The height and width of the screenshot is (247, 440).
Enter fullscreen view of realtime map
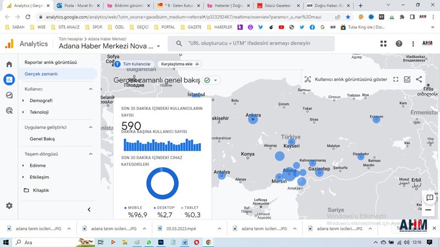(x=395, y=80)
